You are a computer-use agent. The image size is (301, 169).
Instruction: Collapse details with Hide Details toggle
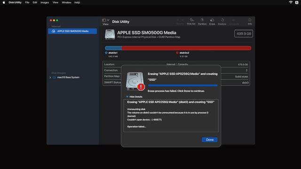click(134, 97)
